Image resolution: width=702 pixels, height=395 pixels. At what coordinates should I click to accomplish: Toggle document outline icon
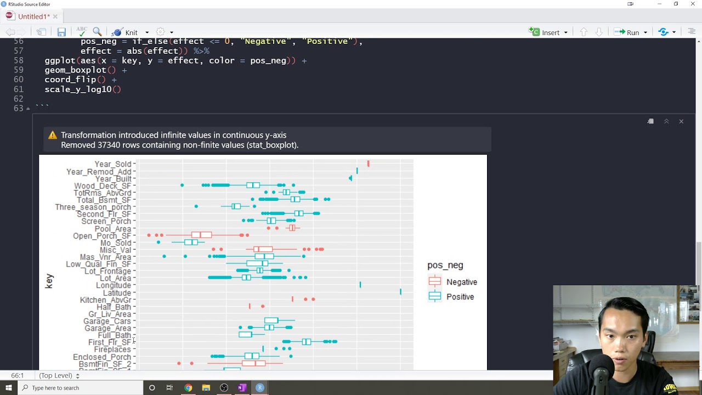pyautogui.click(x=690, y=32)
